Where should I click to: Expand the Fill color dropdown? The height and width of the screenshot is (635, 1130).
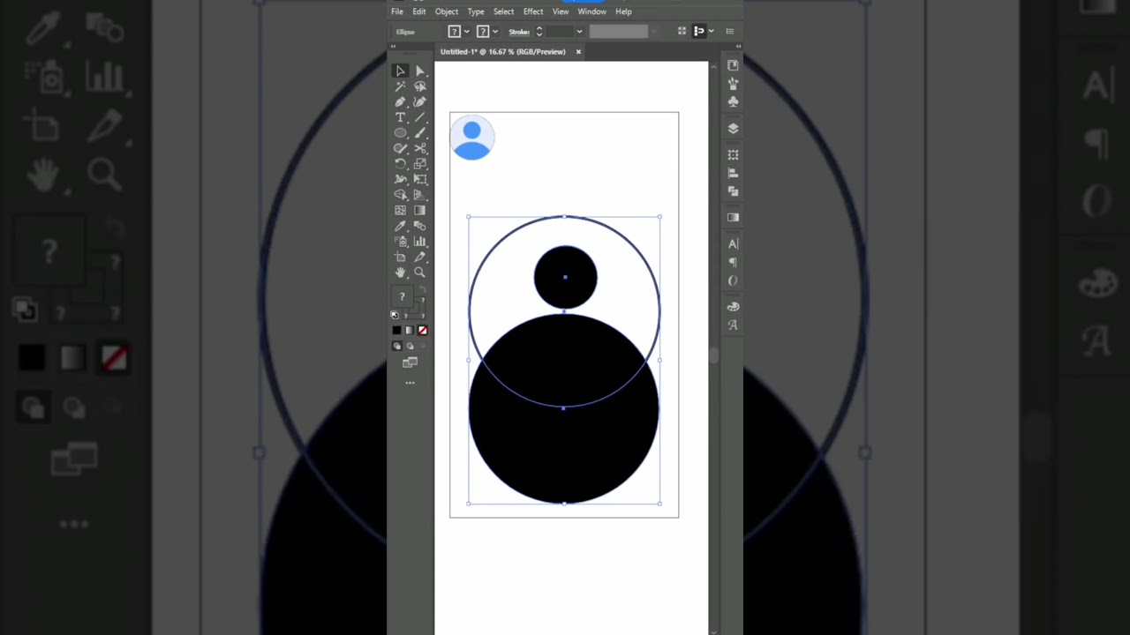tap(467, 32)
